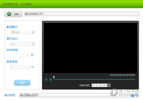Click the blue 截图 capture button
Image resolution: width=143 pixels, height=100 pixels.
pos(22,83)
